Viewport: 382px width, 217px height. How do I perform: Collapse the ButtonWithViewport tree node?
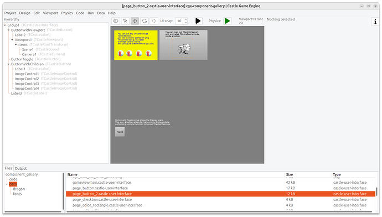pyautogui.click(x=8, y=30)
